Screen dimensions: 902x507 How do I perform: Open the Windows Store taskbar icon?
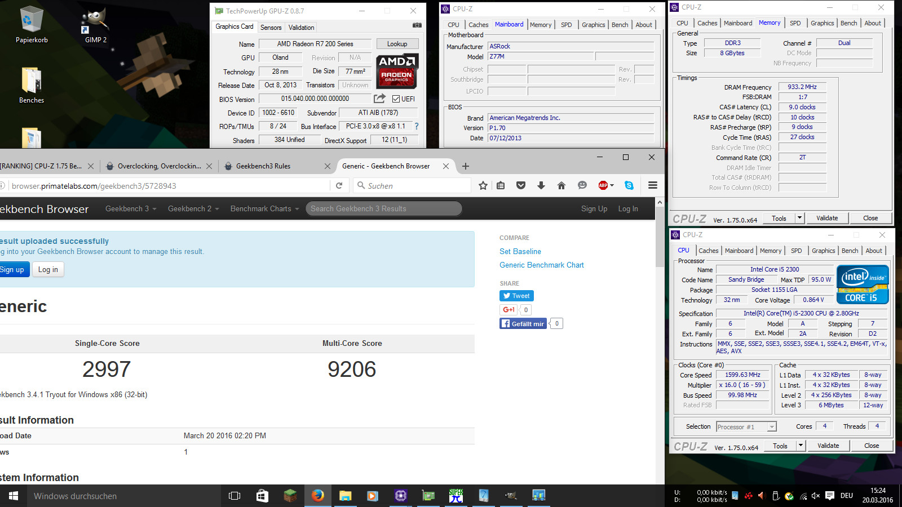(x=262, y=496)
